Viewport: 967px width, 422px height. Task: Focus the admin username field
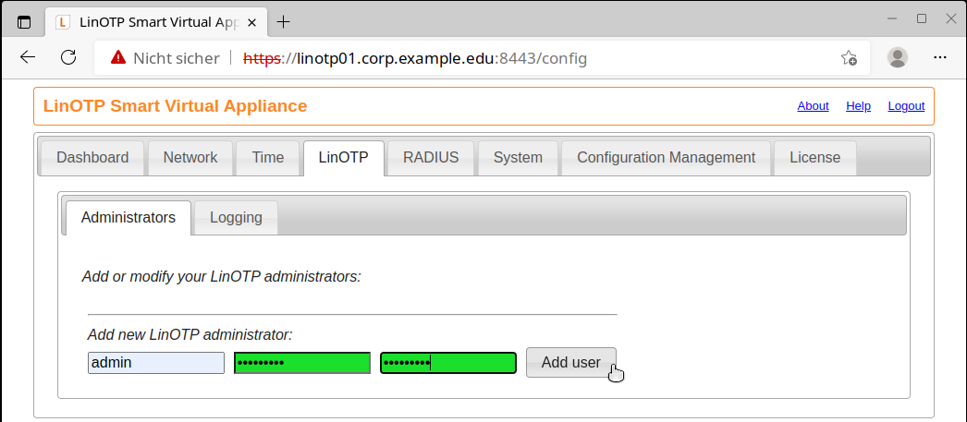[x=156, y=363]
